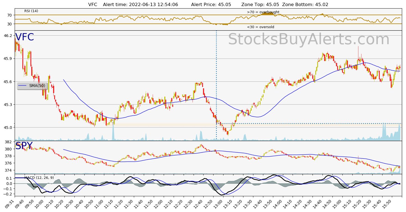This screenshot has width=406, height=212.
Task: Click the volume spike near 11:10
Action: 113,132
